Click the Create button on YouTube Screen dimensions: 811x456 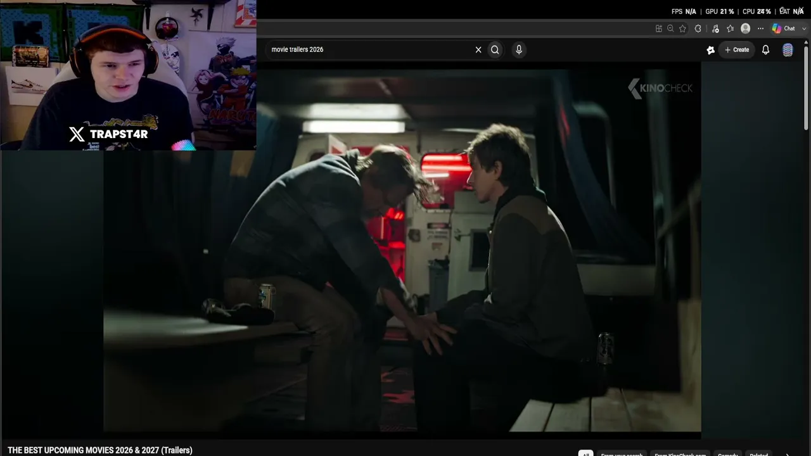tap(737, 49)
